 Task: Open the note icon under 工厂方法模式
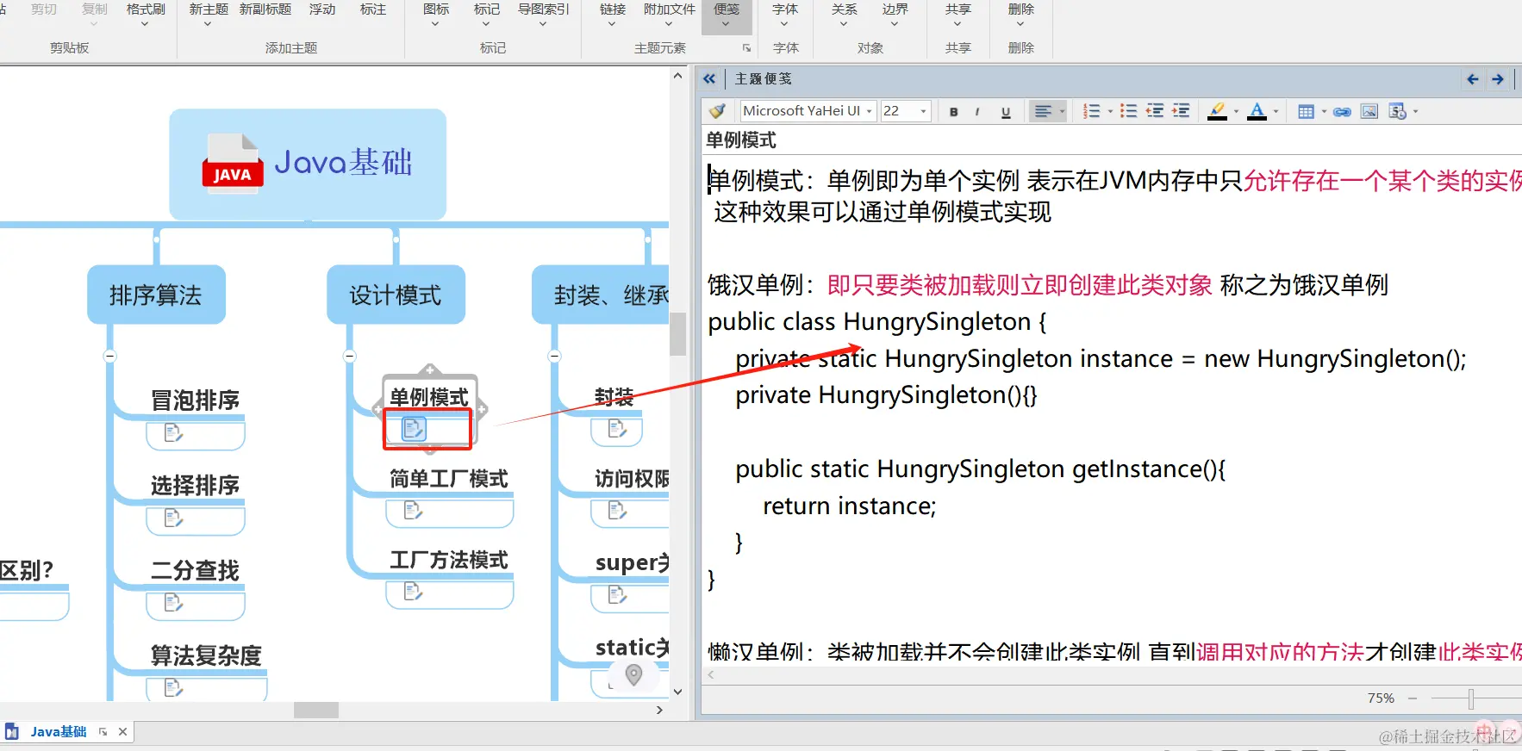[x=413, y=592]
